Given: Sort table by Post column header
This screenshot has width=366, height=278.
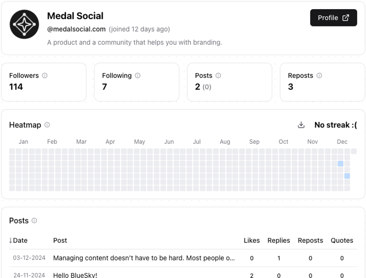Looking at the screenshot, I should pos(60,241).
